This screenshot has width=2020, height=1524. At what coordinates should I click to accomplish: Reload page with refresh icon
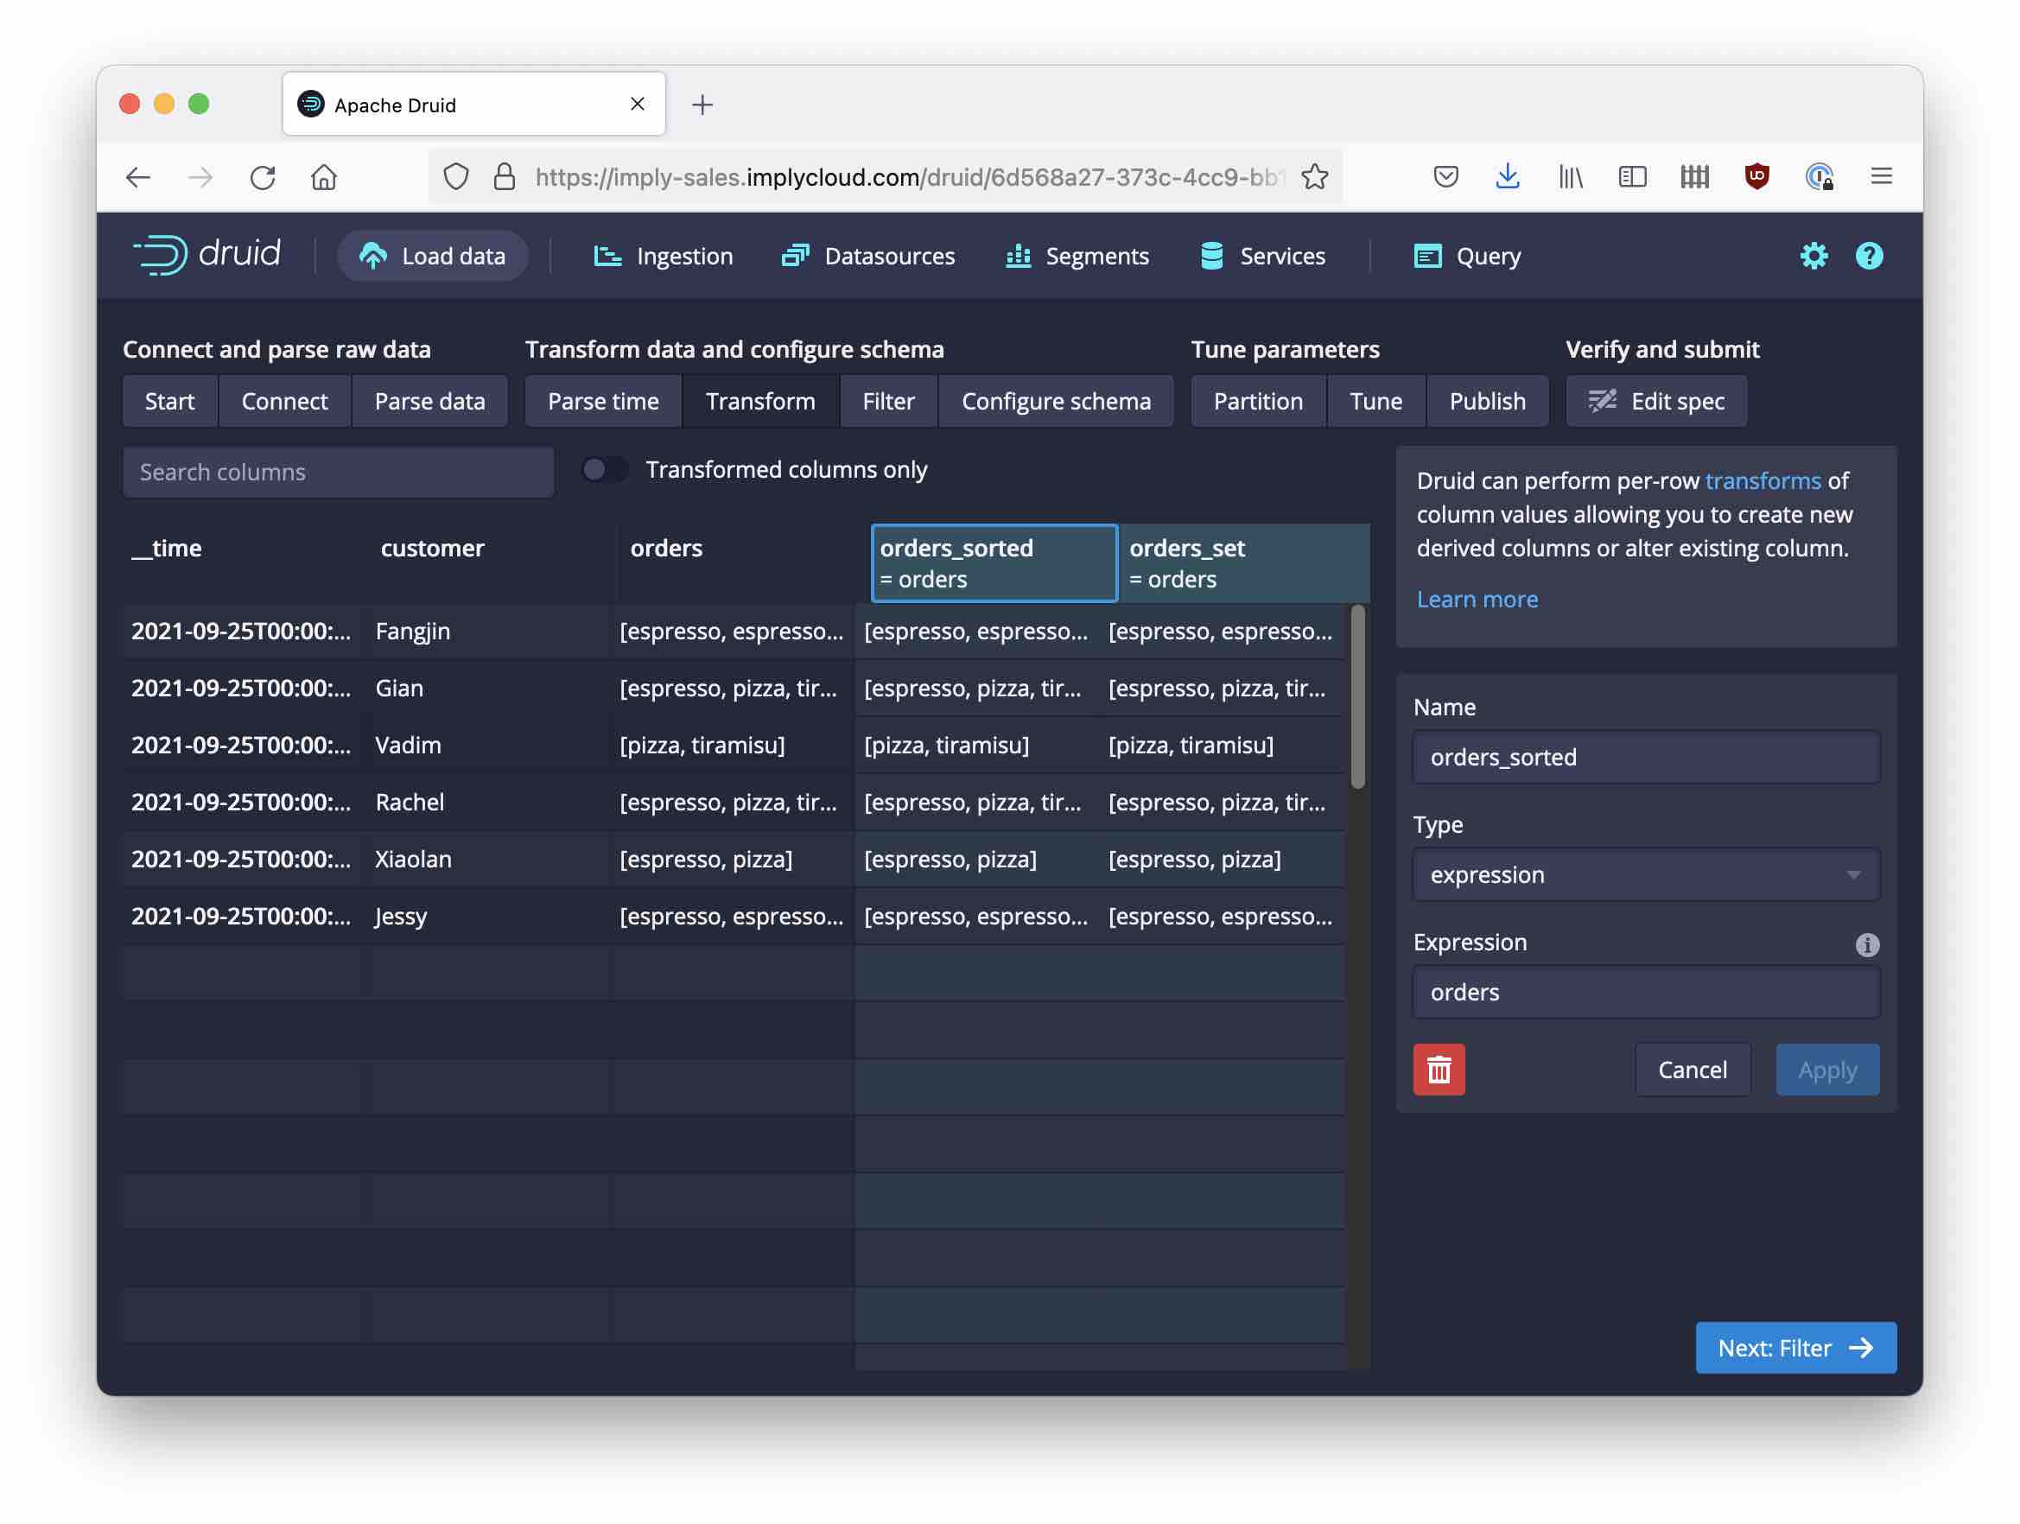[x=263, y=176]
